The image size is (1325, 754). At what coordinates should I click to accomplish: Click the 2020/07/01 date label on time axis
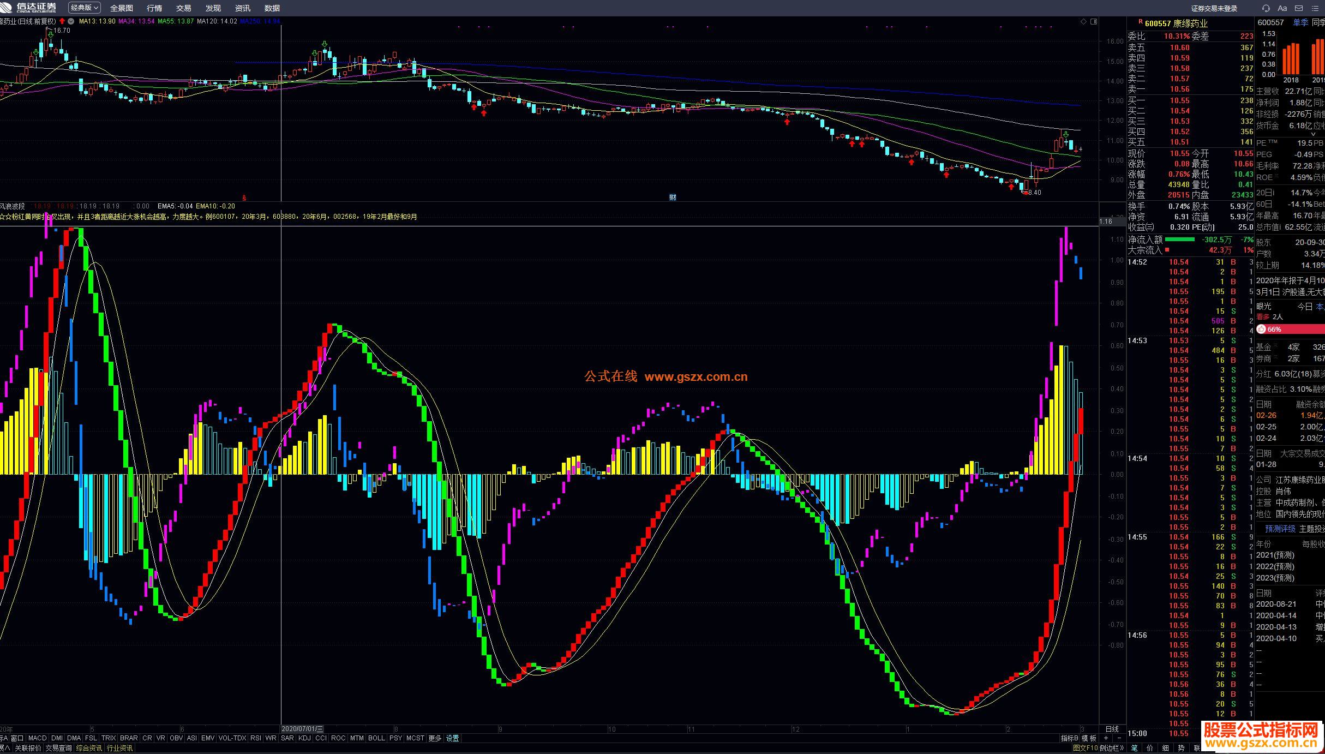tap(302, 729)
